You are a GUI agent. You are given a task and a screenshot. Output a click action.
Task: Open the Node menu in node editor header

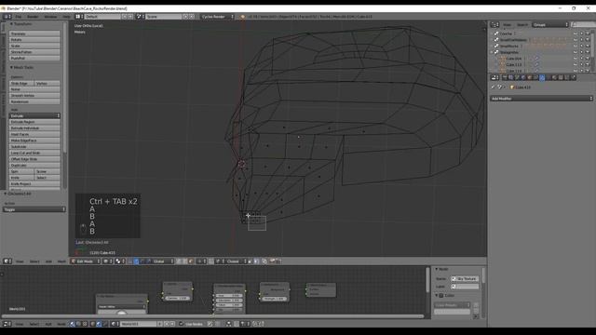point(61,324)
